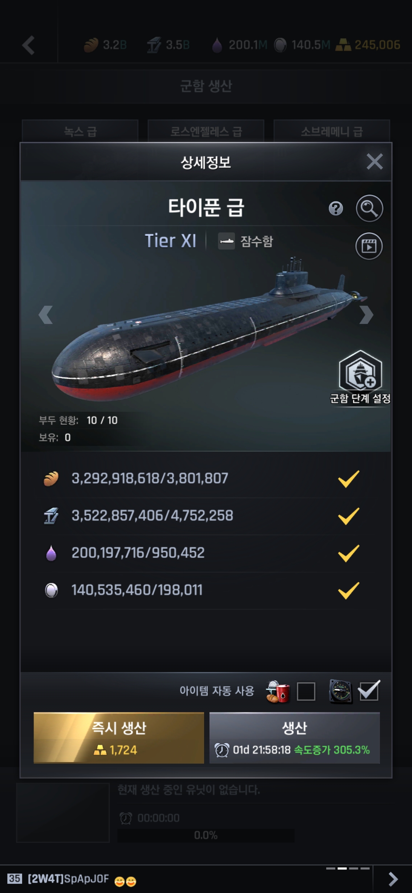Click the speed-up gauge item icon
412x893 pixels.
tap(340, 692)
